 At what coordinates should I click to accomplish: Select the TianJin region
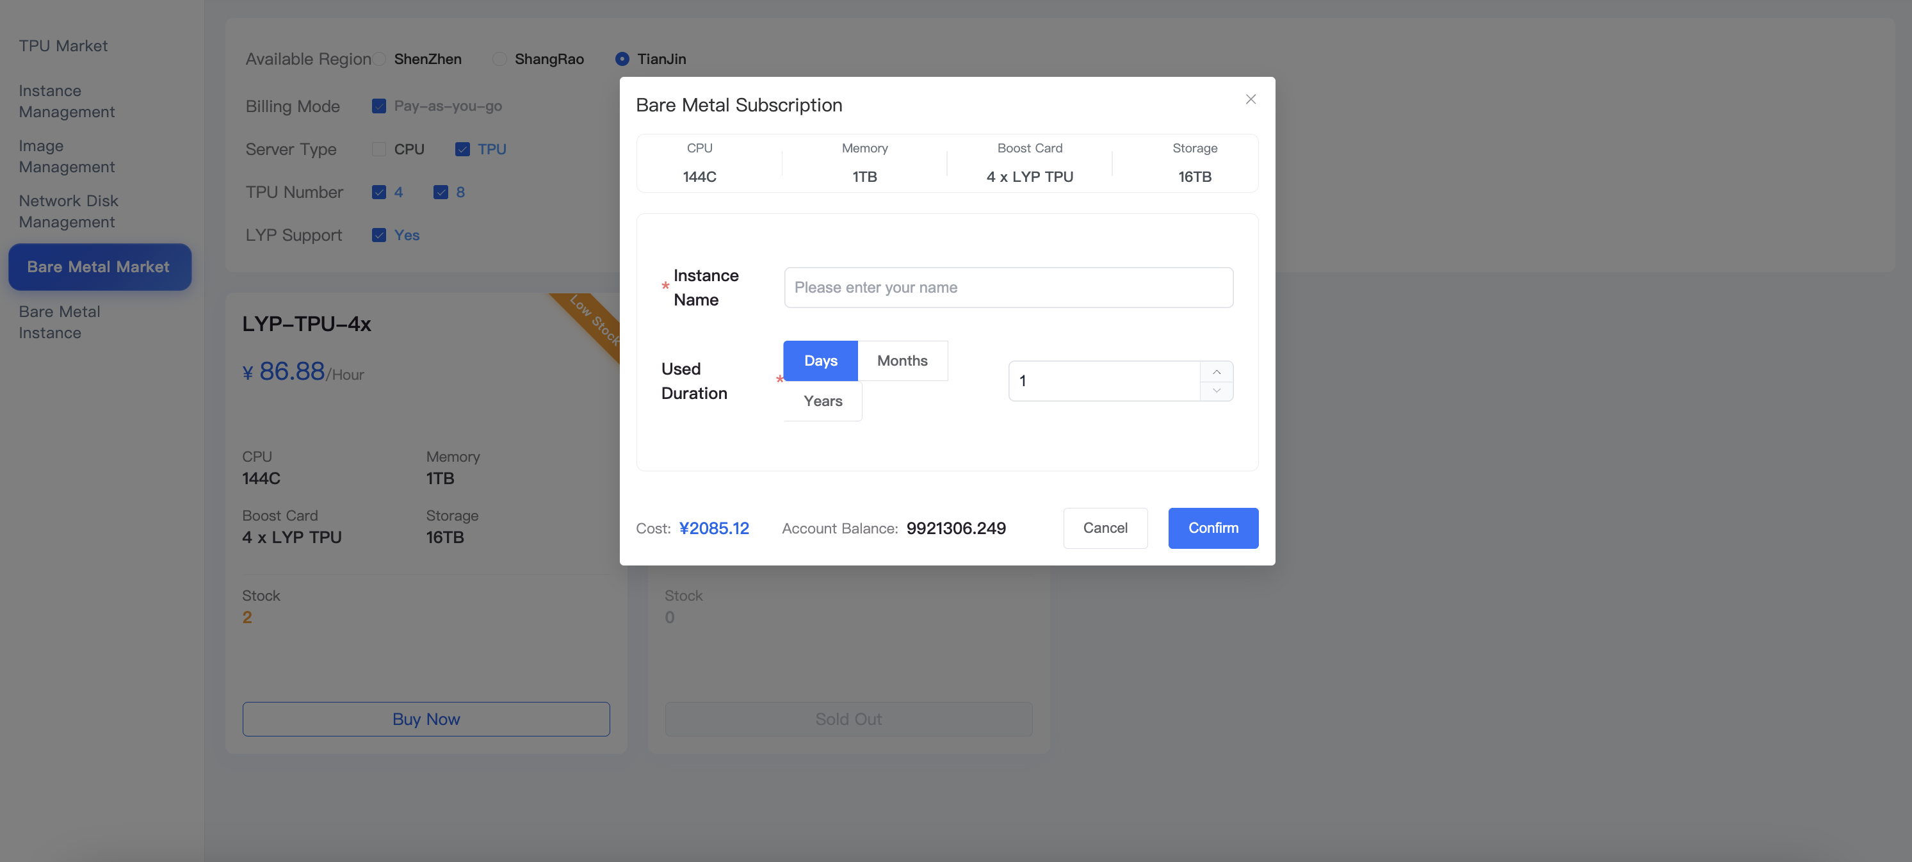(x=622, y=59)
